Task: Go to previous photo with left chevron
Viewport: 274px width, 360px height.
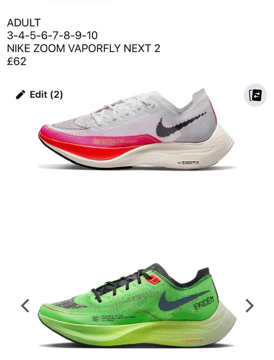Action: coord(25,305)
